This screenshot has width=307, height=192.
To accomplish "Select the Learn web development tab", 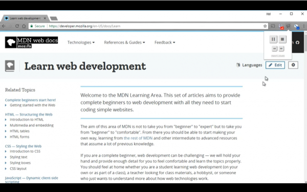I will coord(25,18).
